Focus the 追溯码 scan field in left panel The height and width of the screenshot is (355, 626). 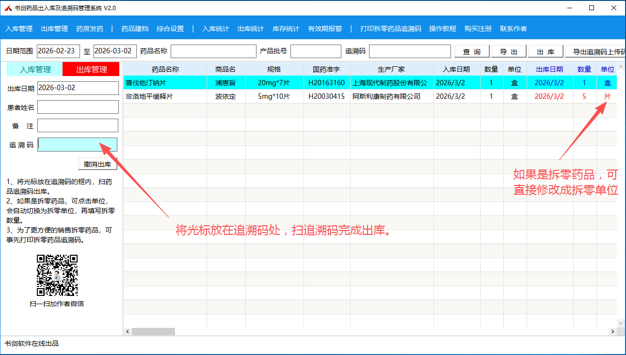(78, 145)
